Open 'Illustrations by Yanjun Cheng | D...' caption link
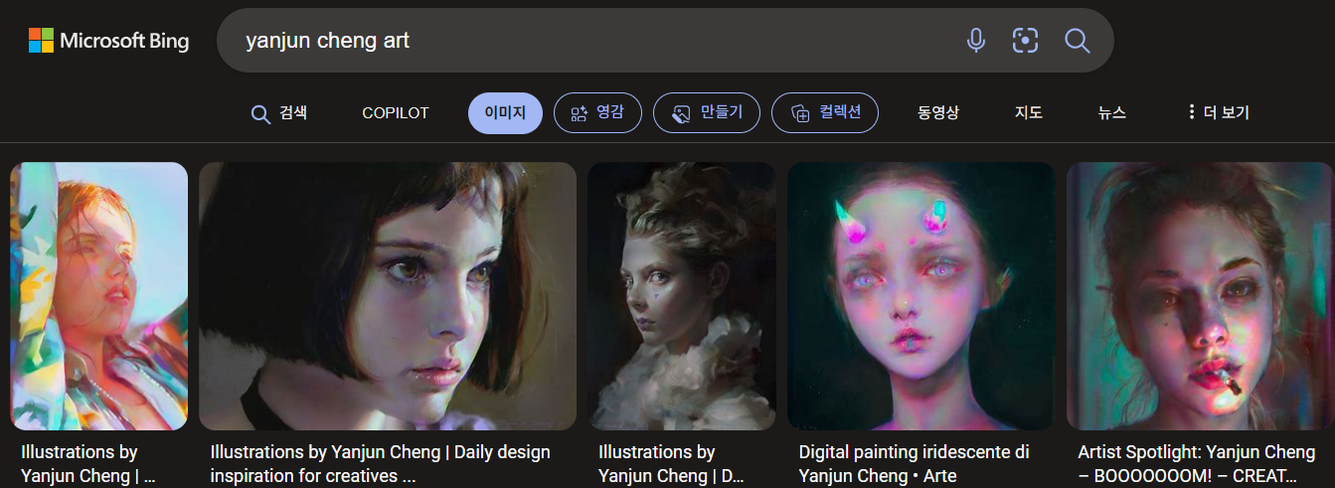The height and width of the screenshot is (488, 1335). click(x=671, y=464)
